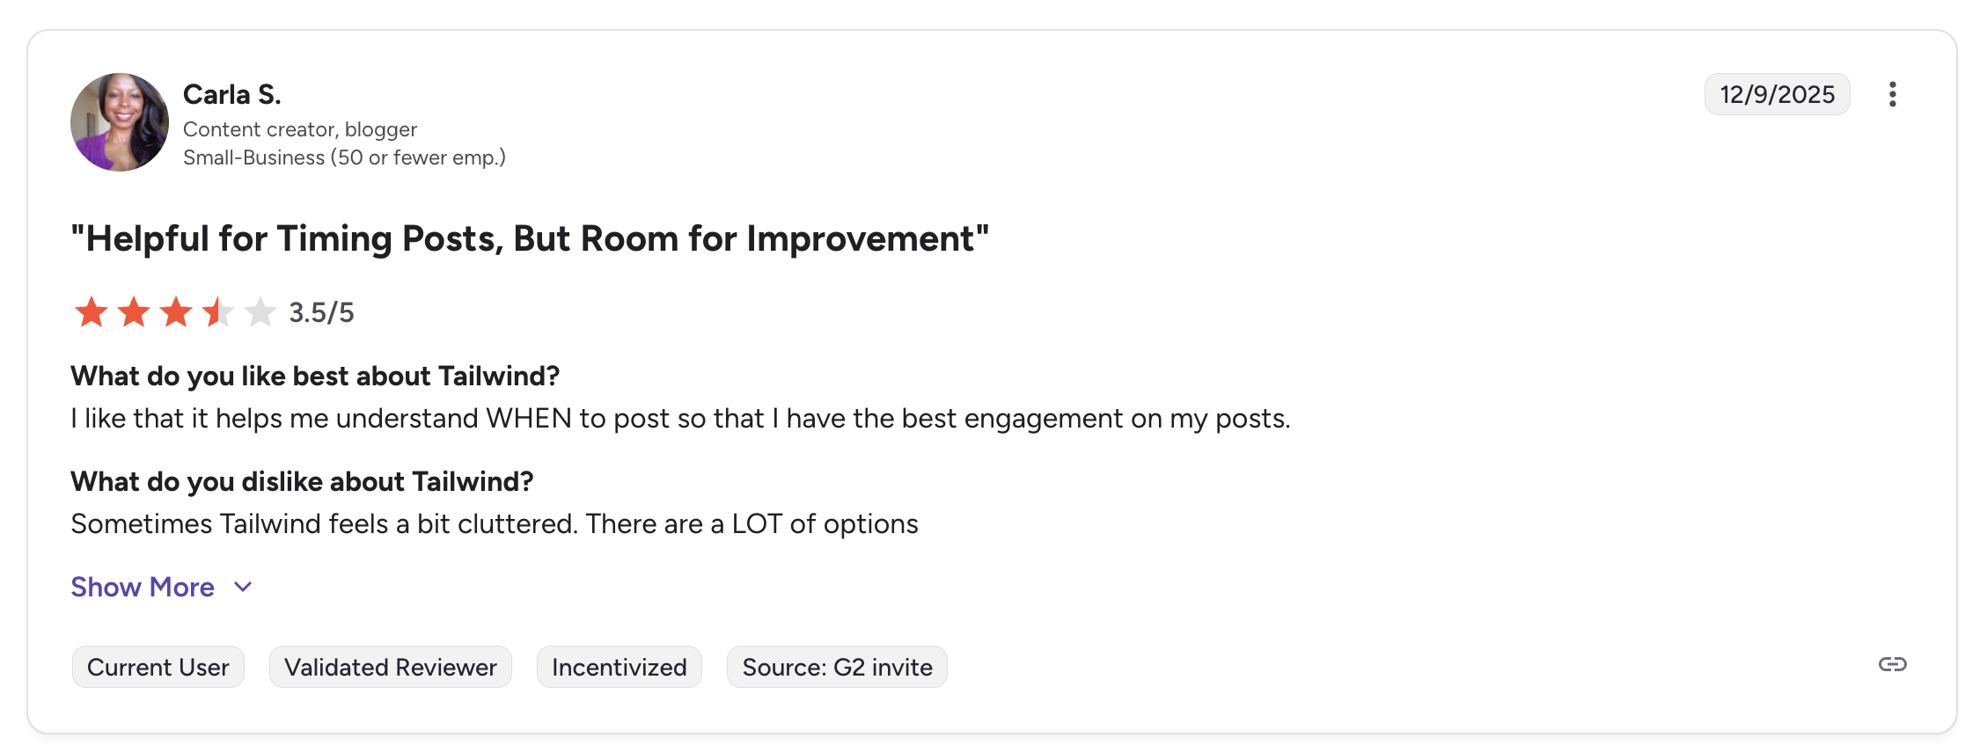Click the second red star icon
Image resolution: width=1987 pixels, height=753 pixels.
[133, 312]
